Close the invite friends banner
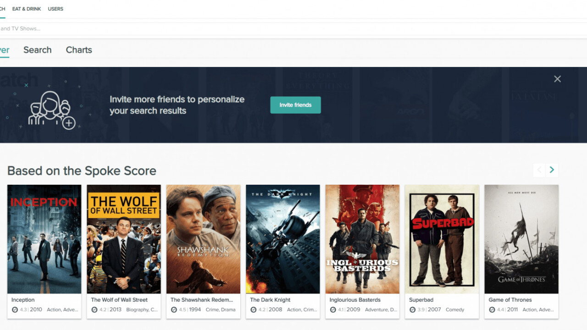The image size is (587, 330). point(557,79)
